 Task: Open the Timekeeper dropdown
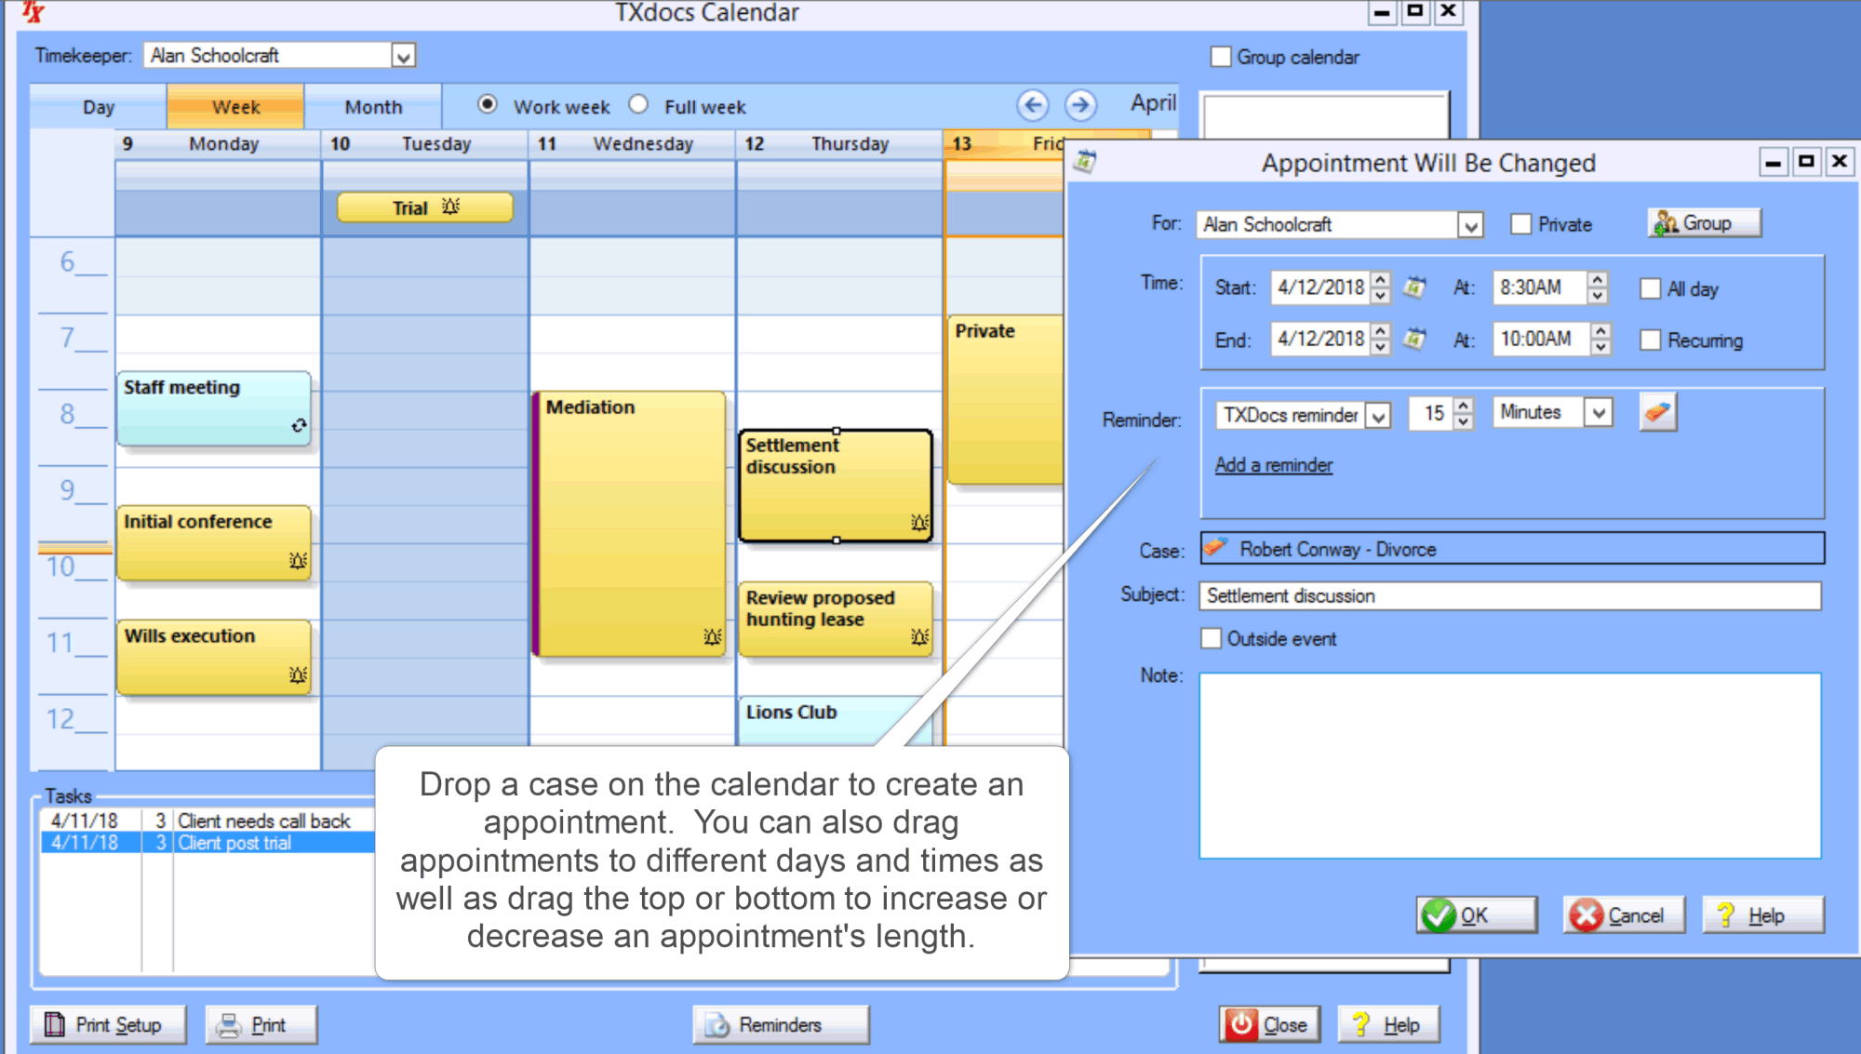pos(405,55)
